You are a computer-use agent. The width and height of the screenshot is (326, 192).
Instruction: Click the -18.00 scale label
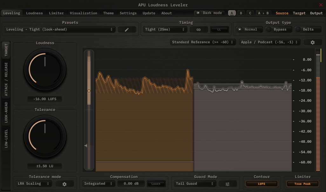(x=306, y=91)
